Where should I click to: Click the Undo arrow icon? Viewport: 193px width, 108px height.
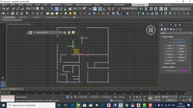point(4,9)
